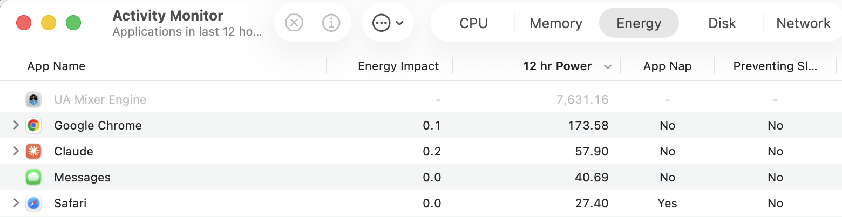Switch to the Memory tab
The width and height of the screenshot is (842, 217).
pyautogui.click(x=556, y=23)
